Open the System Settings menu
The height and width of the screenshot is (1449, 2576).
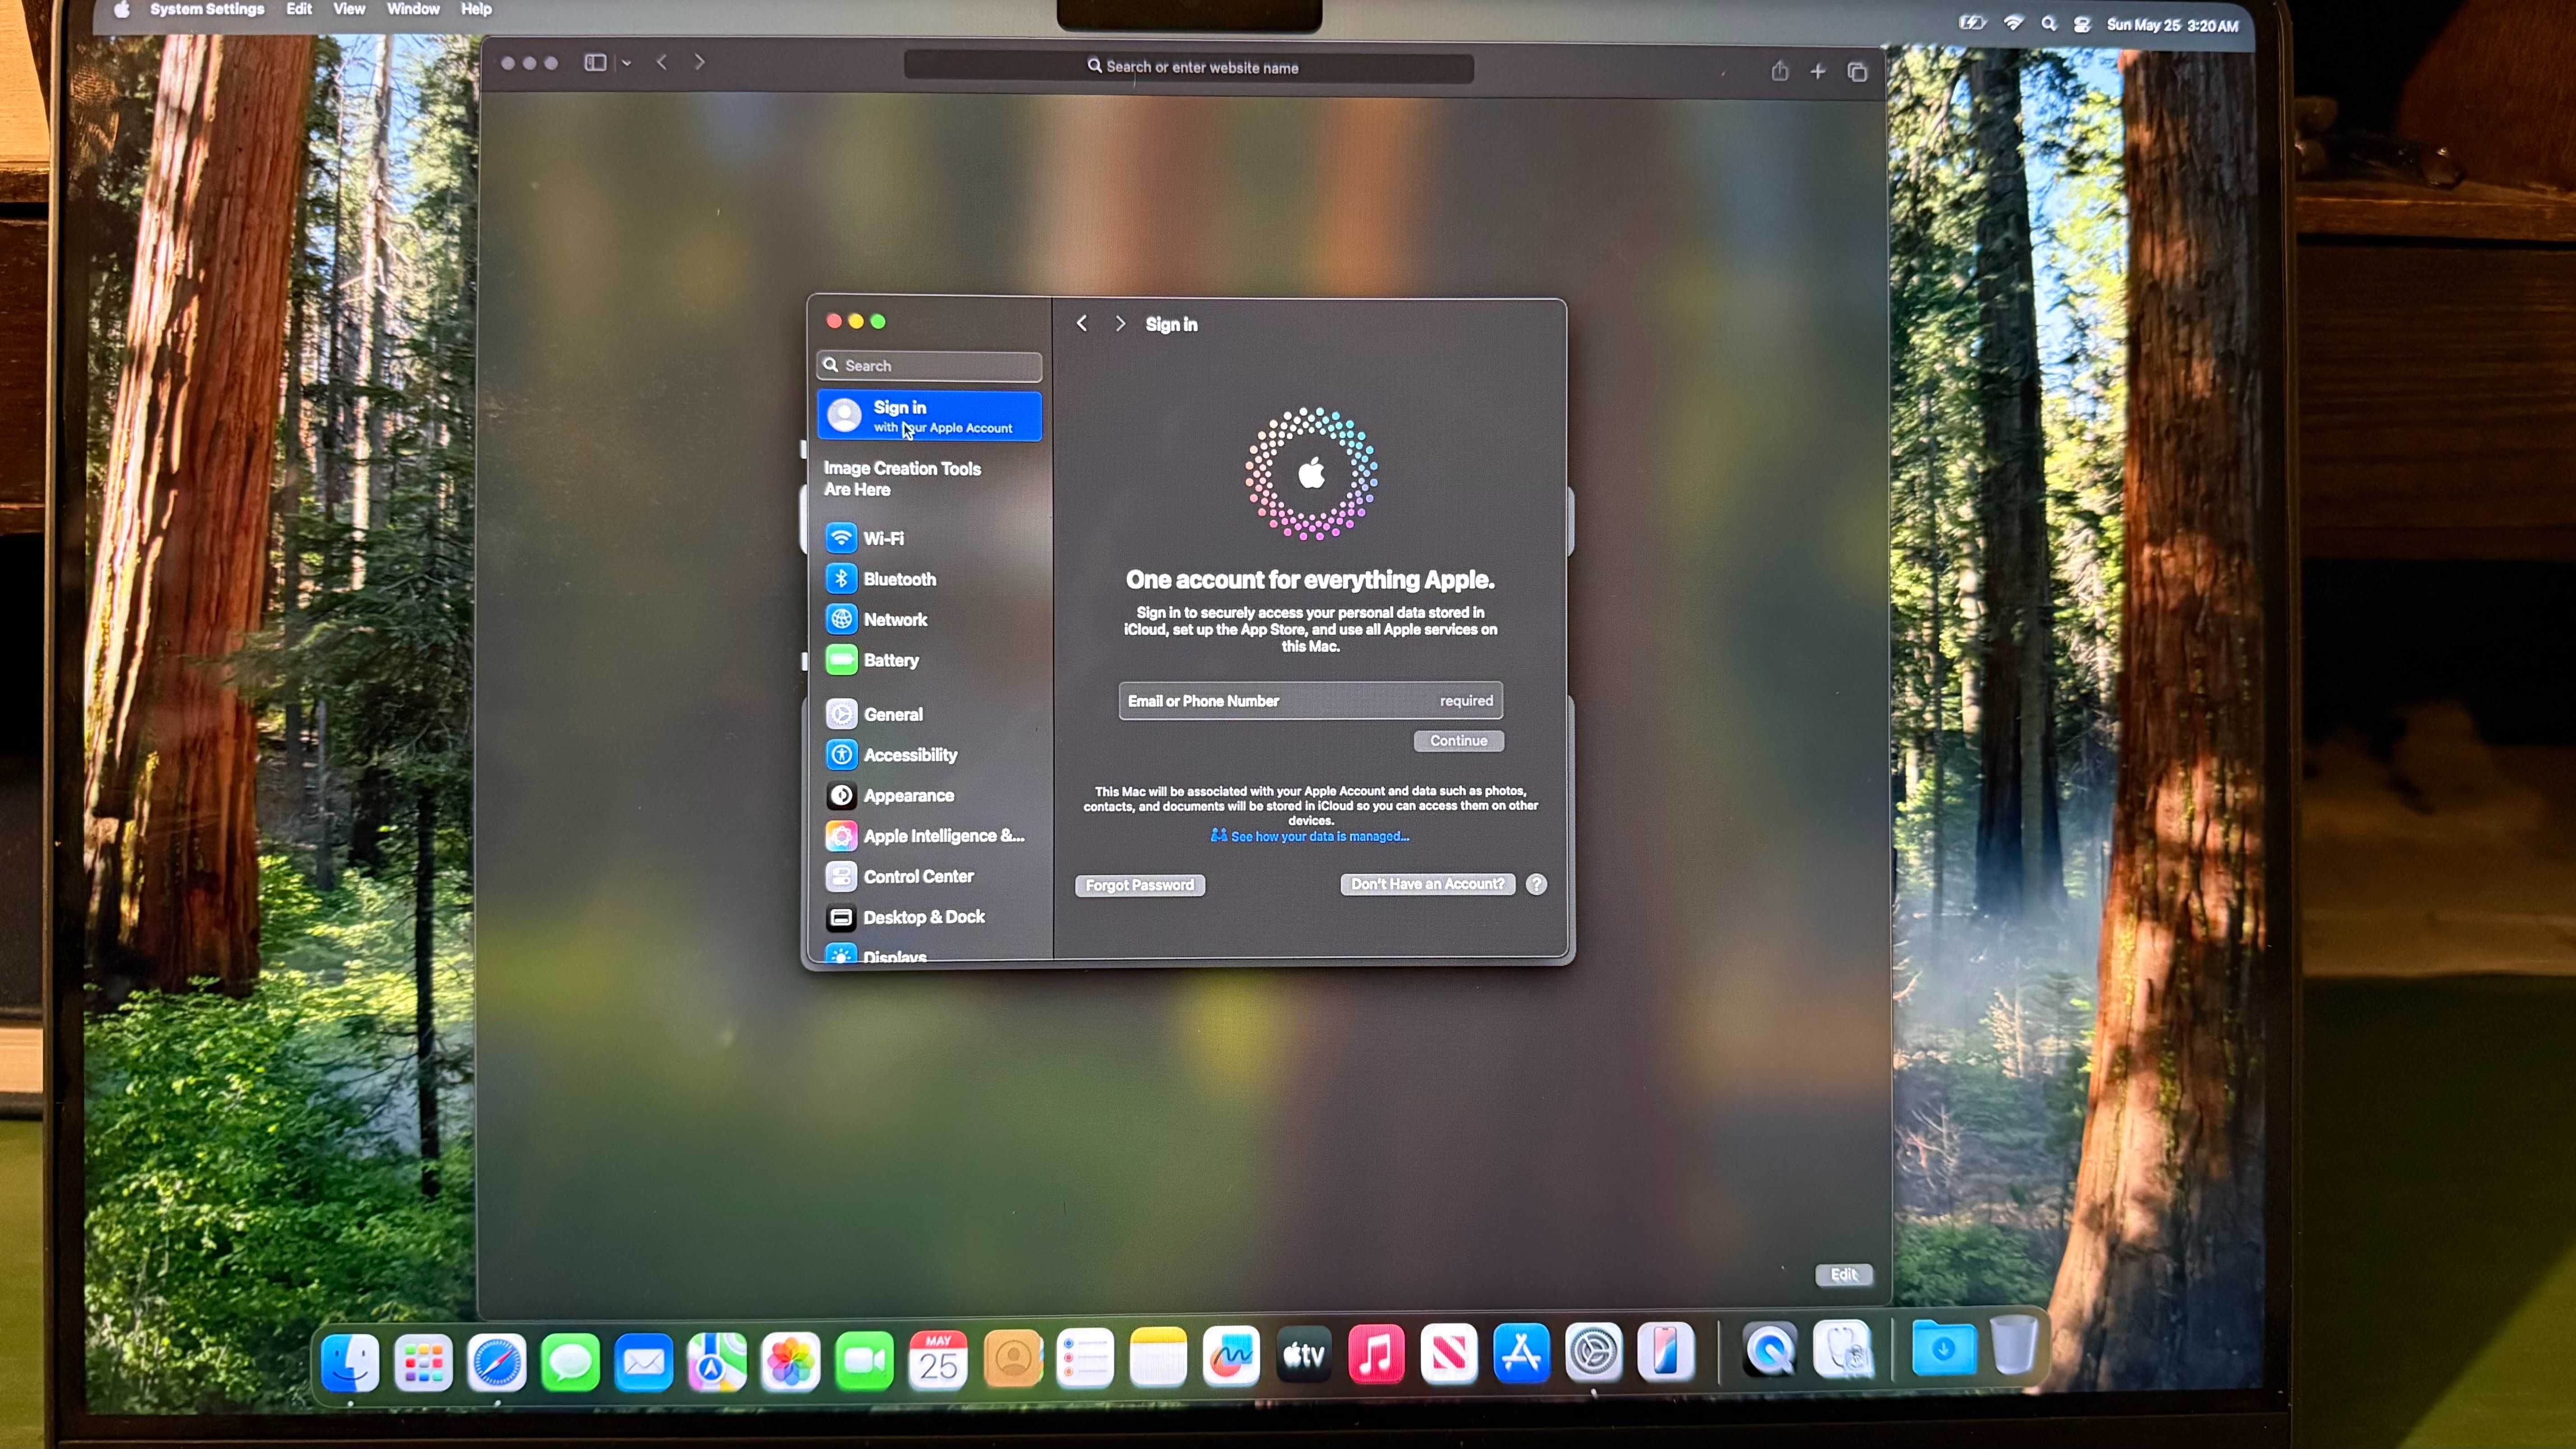click(207, 9)
